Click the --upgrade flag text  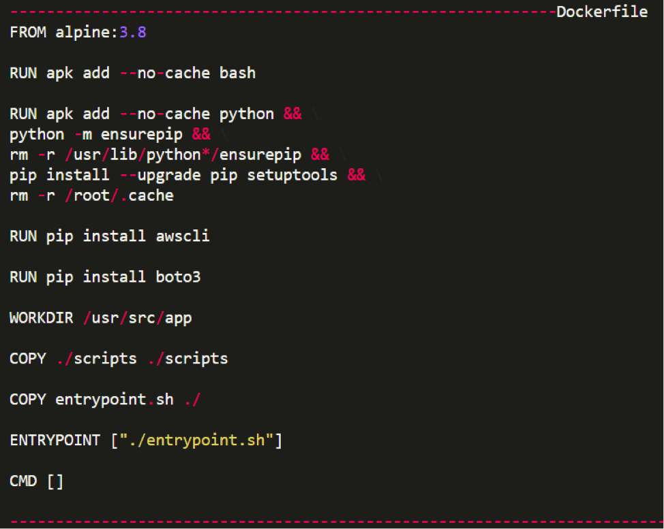160,176
